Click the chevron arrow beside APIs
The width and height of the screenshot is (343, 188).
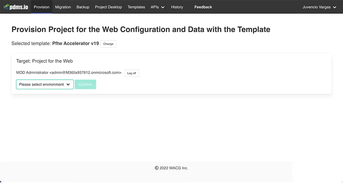point(163,7)
